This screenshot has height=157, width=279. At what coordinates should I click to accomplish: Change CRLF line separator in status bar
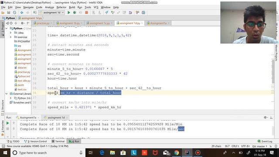click(x=235, y=146)
